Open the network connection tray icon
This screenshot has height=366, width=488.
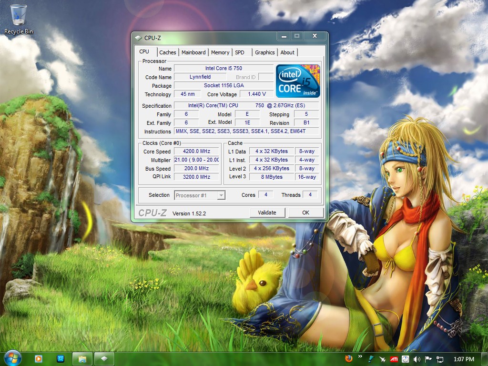point(440,359)
